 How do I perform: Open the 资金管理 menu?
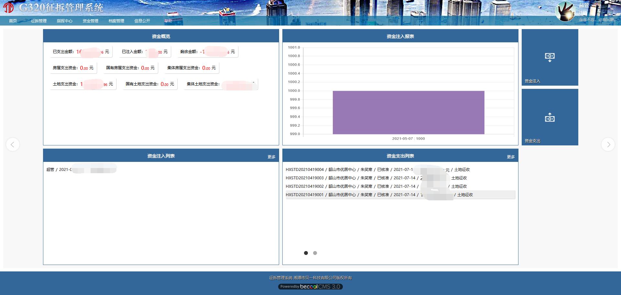91,21
